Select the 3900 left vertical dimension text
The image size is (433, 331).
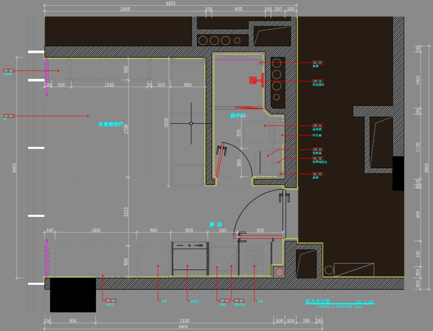point(14,168)
